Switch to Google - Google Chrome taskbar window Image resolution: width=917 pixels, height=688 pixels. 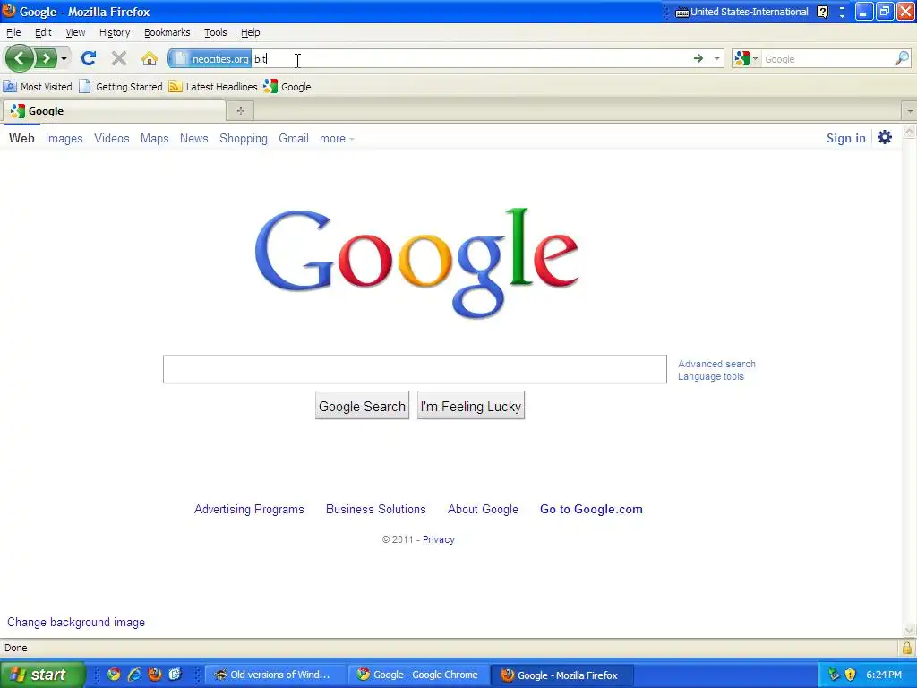coord(417,675)
